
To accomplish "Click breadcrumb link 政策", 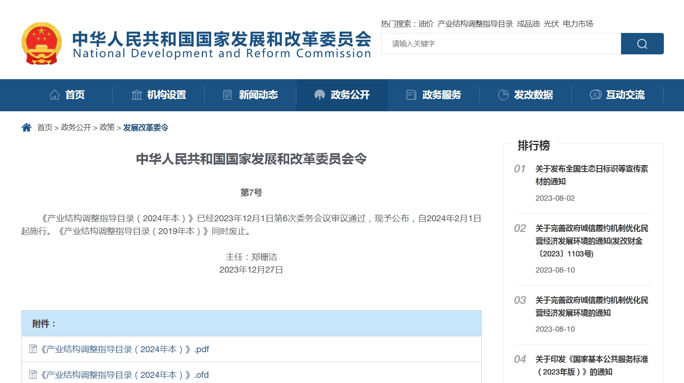I will click(107, 128).
